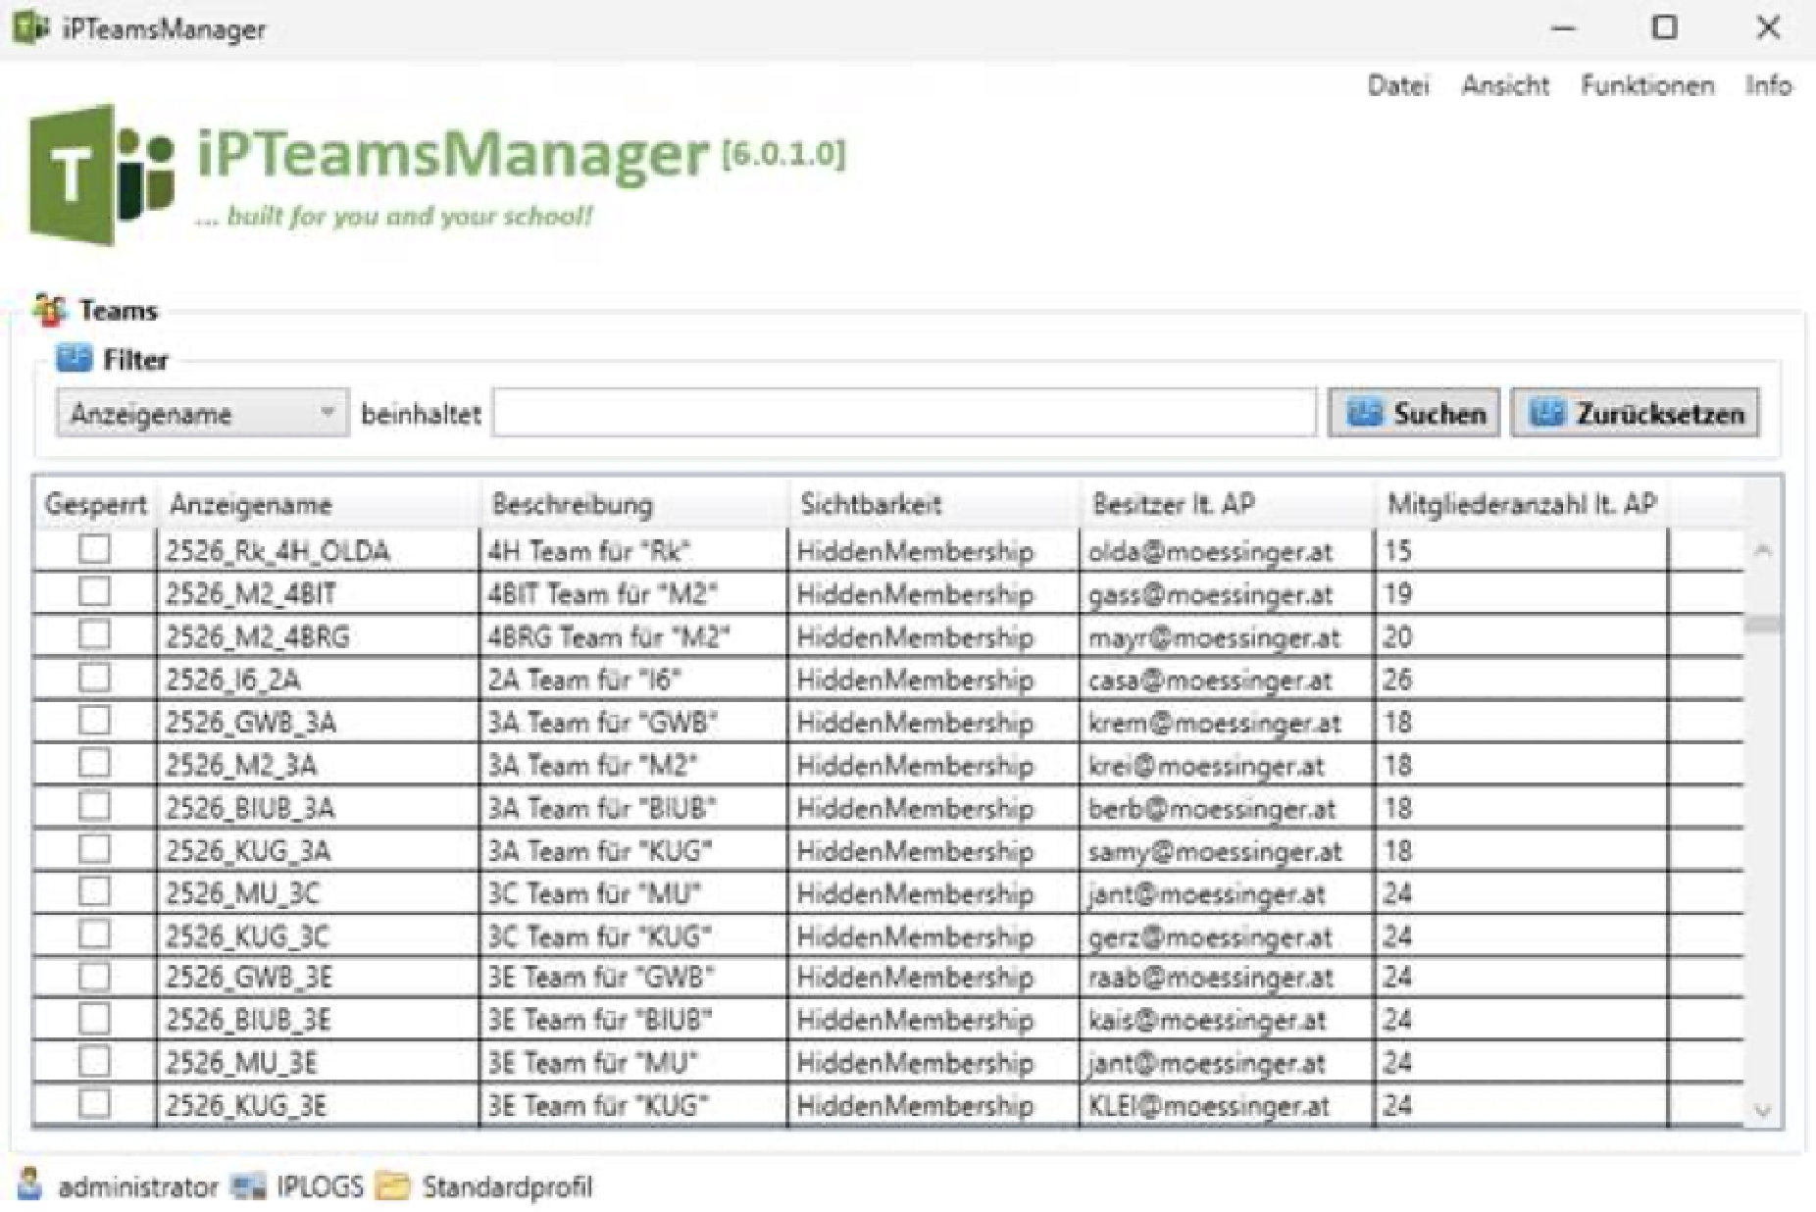The image size is (1816, 1212).
Task: Click the title bar app icon
Action: pos(29,27)
